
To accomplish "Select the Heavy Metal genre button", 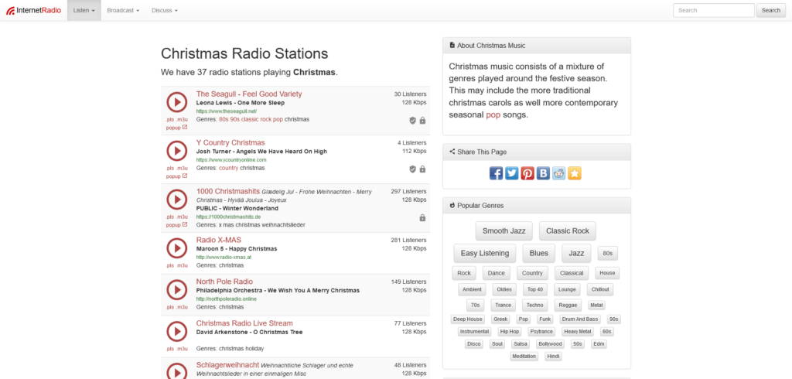I will [x=577, y=332].
